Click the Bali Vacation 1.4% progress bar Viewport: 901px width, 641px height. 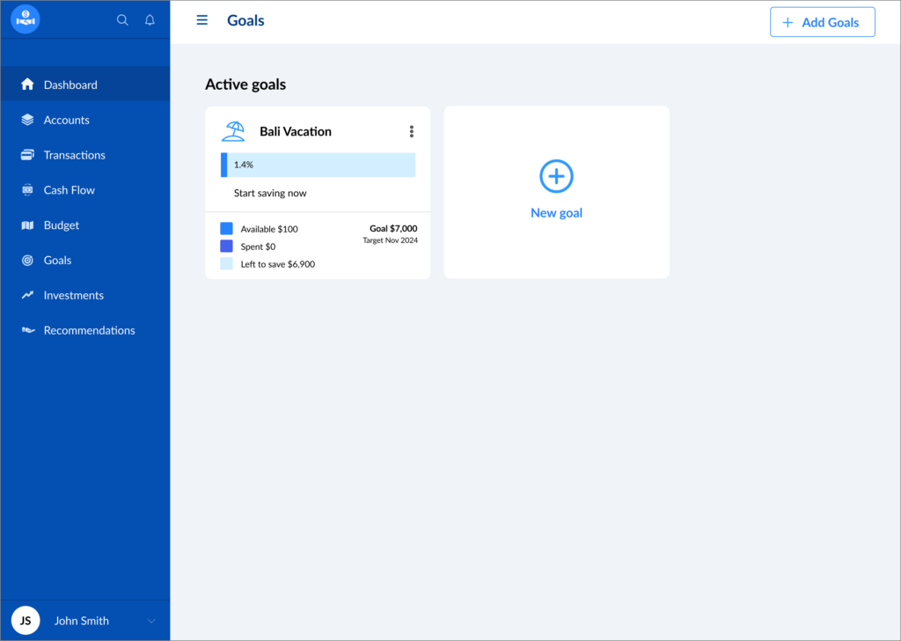point(318,165)
